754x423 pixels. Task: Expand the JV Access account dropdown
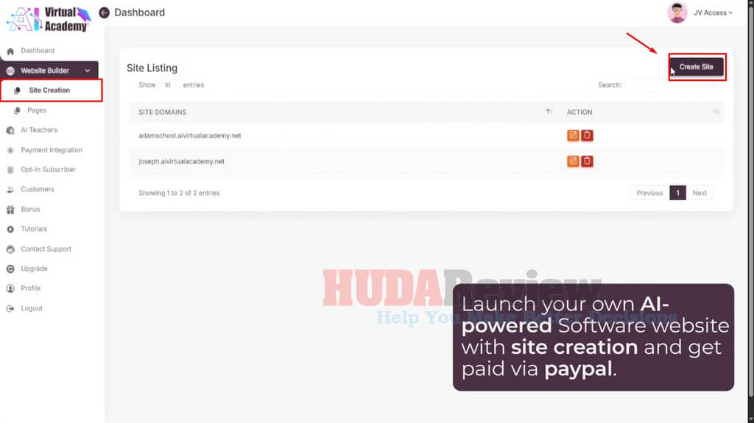click(x=713, y=13)
